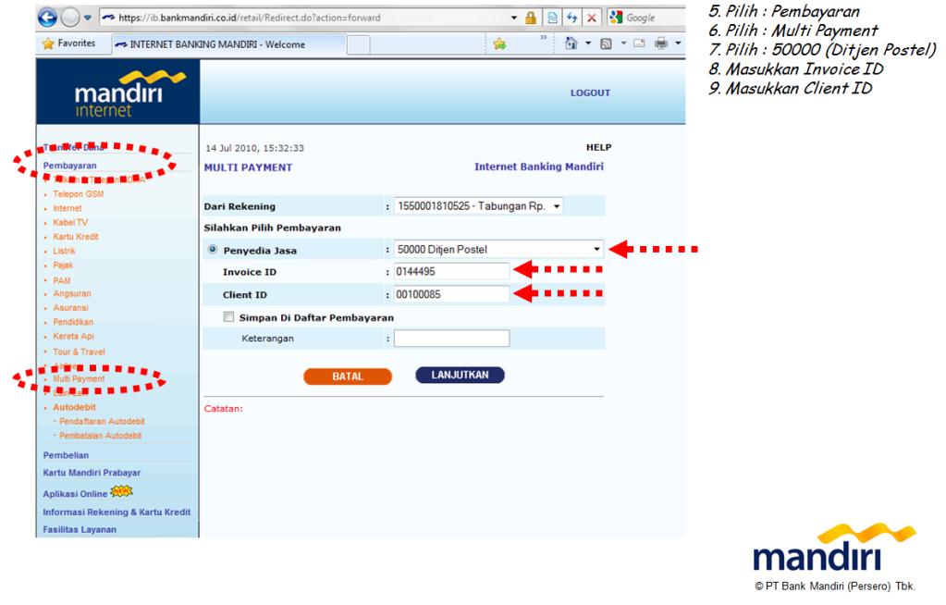Click the Invoice ID input field

click(451, 272)
